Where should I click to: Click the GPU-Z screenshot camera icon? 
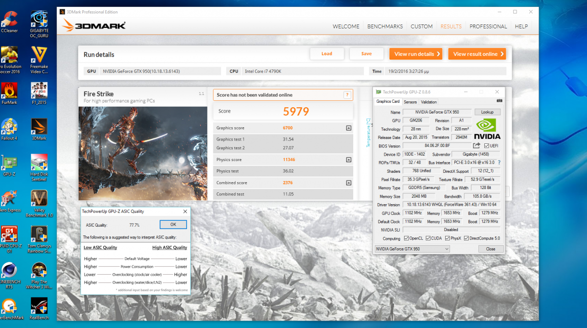coord(499,101)
